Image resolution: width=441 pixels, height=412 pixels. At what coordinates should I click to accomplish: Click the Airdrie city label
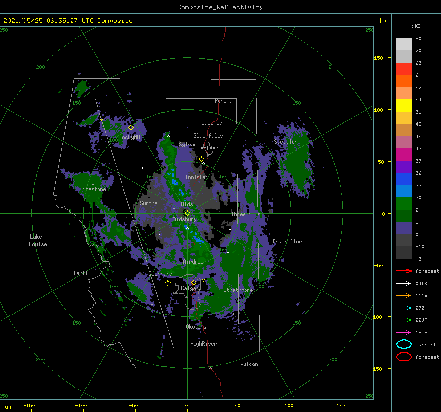193,262
